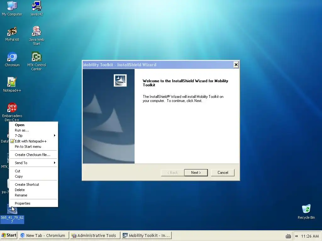Image resolution: width=322 pixels, height=241 pixels.
Task: Choose Delete from the context menu
Action: coord(33,190)
